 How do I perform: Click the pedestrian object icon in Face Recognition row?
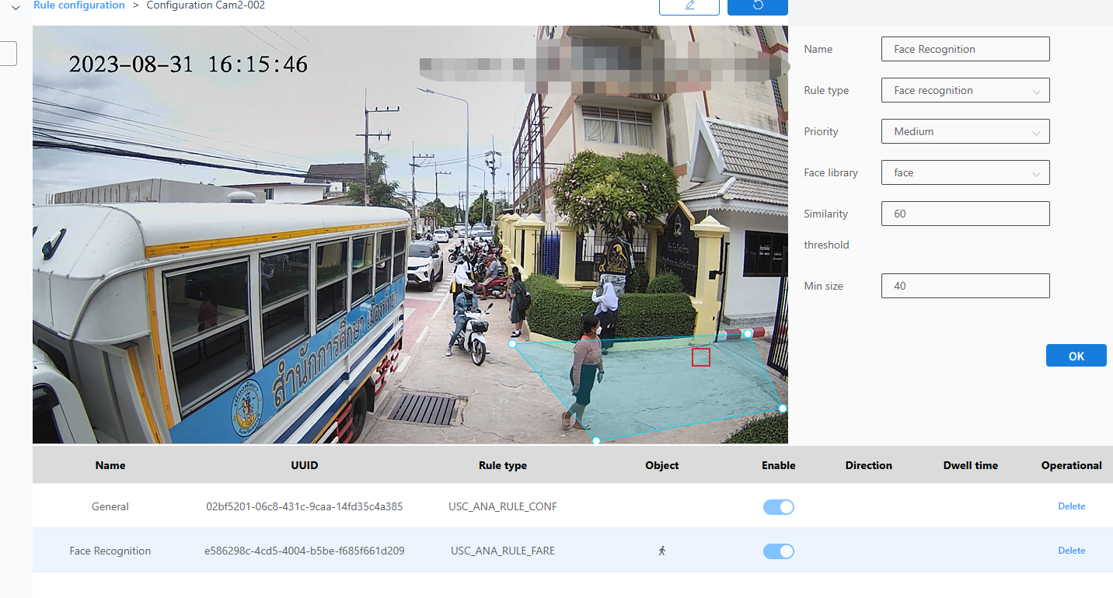(662, 551)
